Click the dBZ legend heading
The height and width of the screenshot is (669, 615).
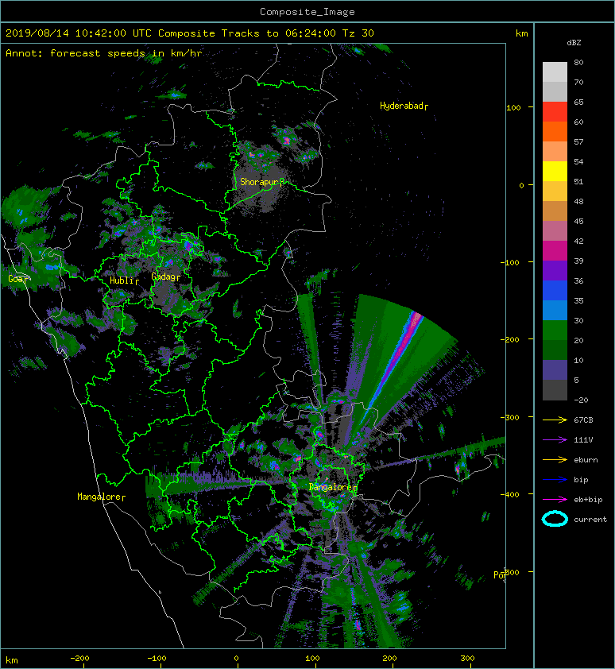[x=574, y=43]
